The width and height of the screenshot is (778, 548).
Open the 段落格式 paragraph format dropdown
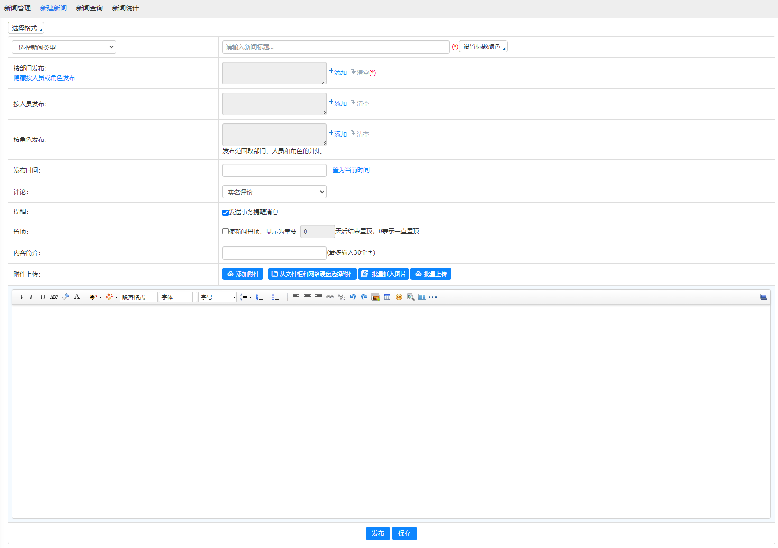[139, 297]
